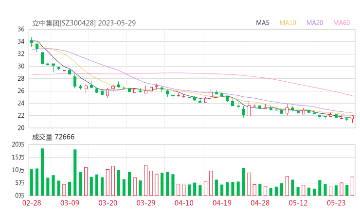Click the price axis value 20
The width and height of the screenshot is (360, 214).
click(x=21, y=128)
